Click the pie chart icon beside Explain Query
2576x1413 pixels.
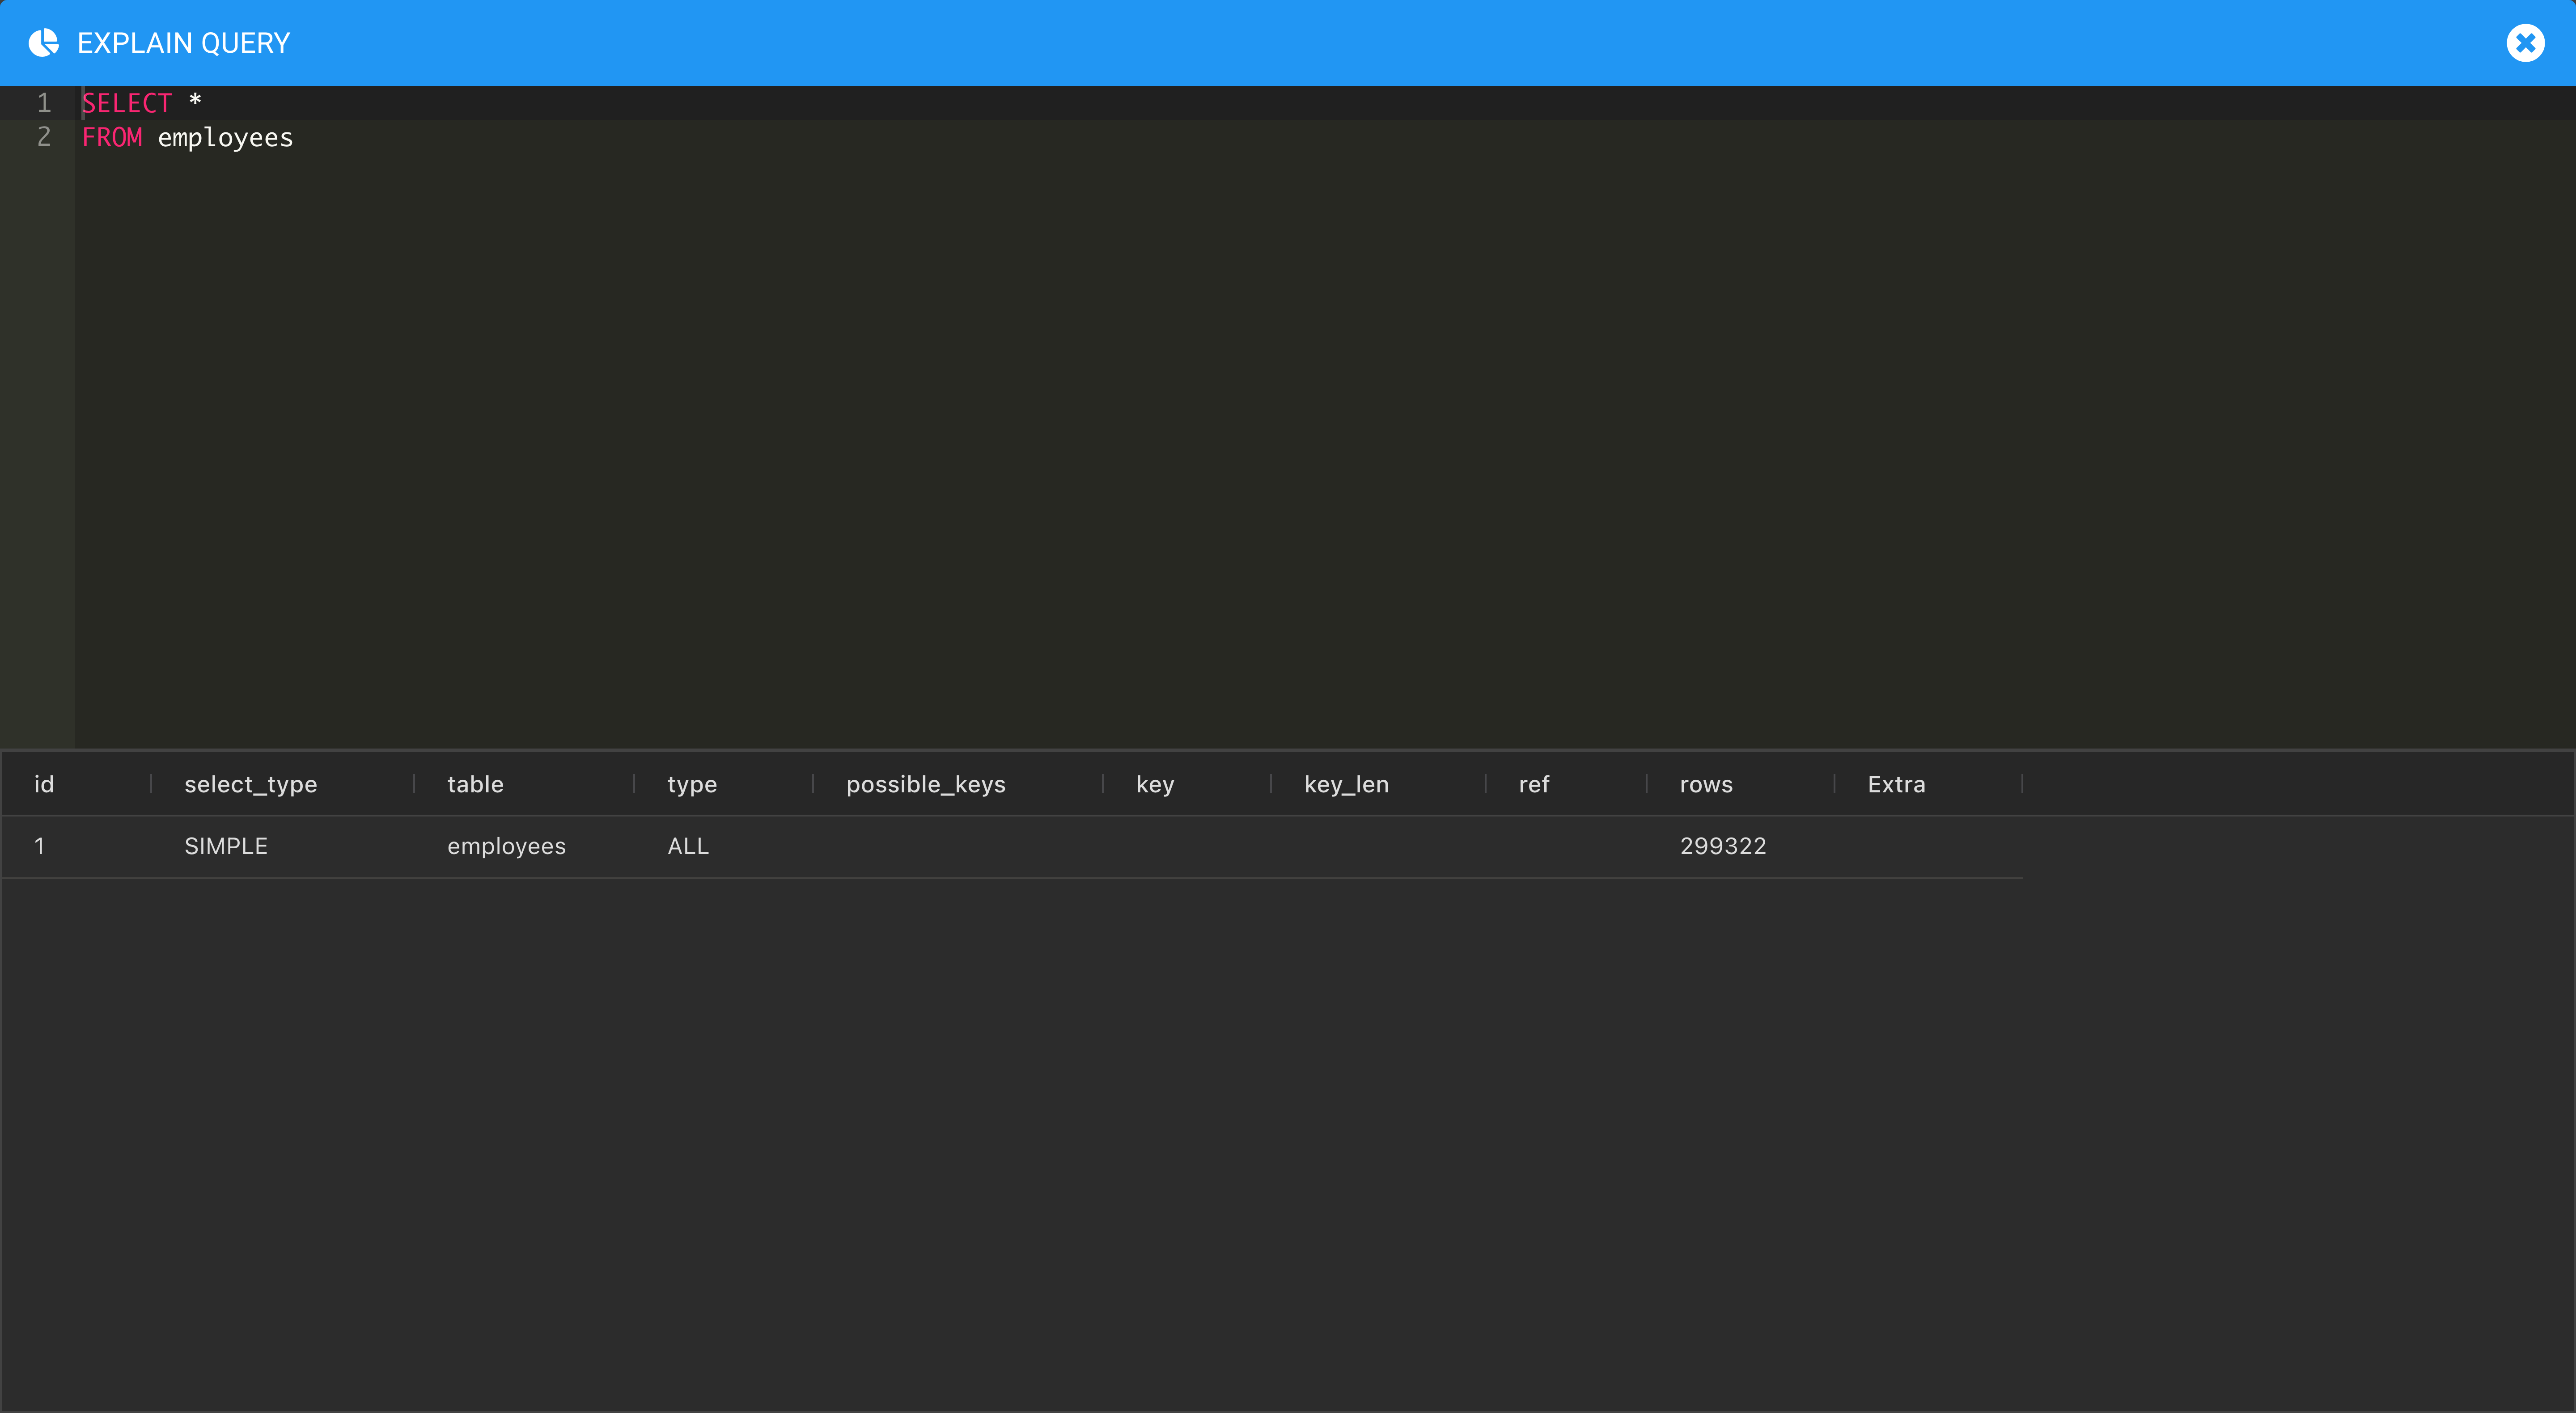[x=44, y=43]
